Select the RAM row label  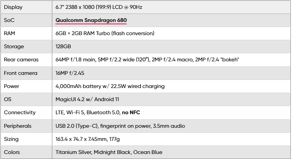[x=10, y=33]
